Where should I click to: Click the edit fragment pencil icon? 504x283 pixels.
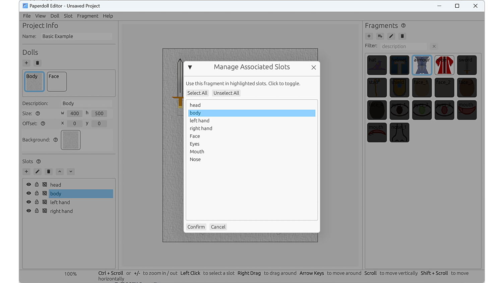[391, 36]
